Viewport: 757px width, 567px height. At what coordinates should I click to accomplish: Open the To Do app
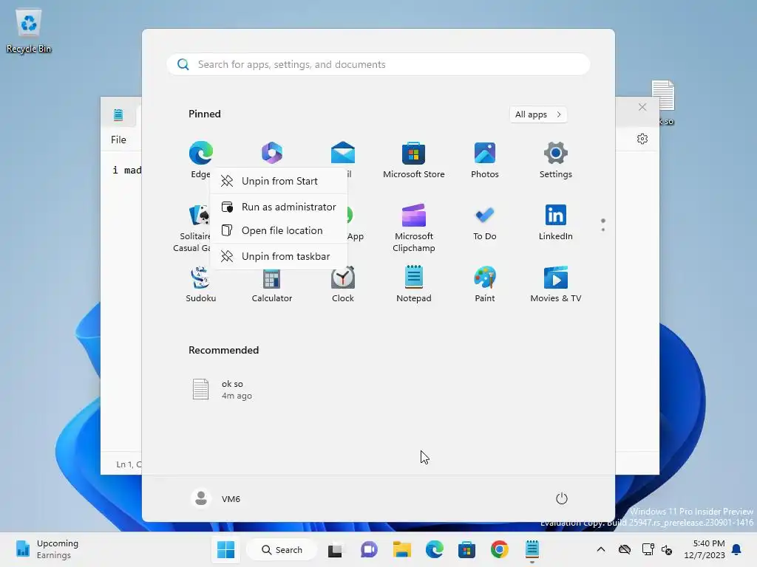[485, 221]
